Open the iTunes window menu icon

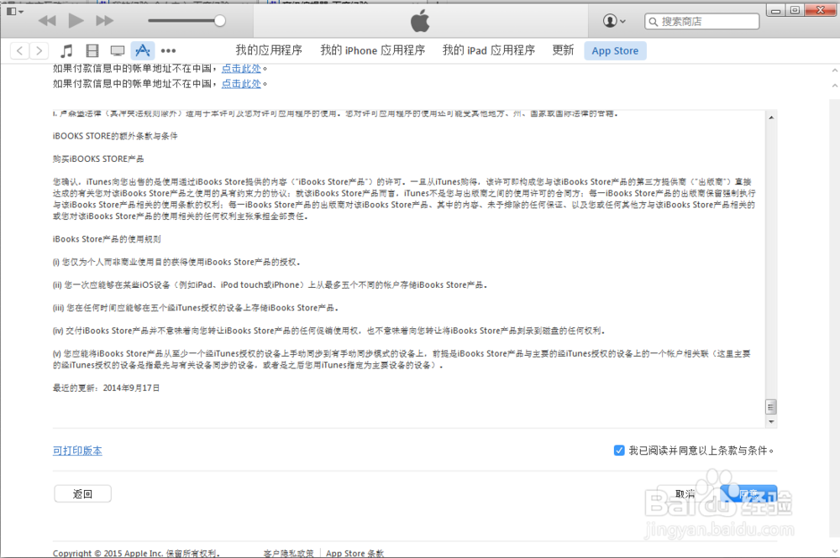(14, 11)
